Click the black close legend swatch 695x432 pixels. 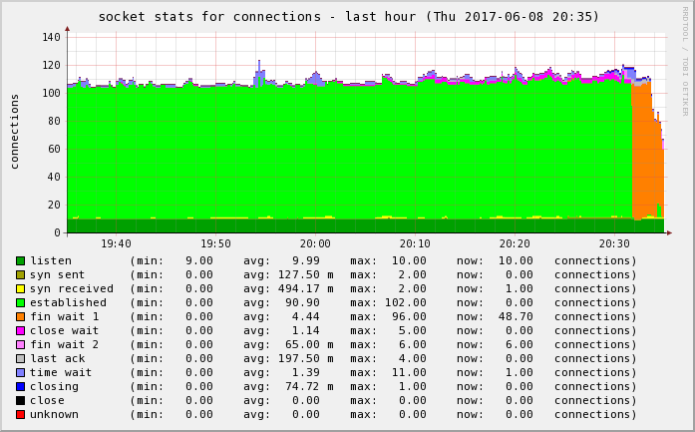(x=20, y=400)
